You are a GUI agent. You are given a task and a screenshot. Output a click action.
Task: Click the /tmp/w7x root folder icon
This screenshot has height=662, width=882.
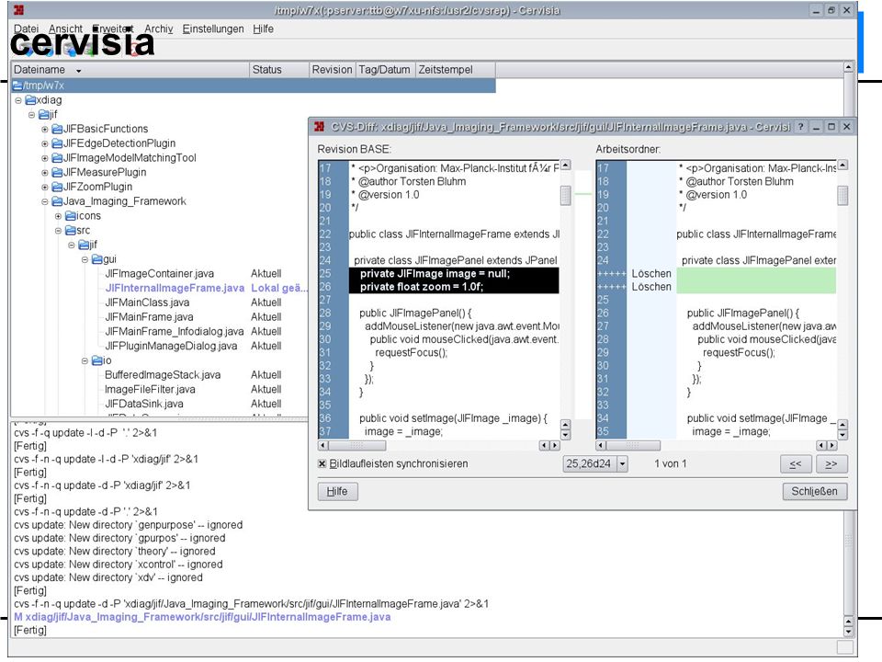click(x=17, y=86)
